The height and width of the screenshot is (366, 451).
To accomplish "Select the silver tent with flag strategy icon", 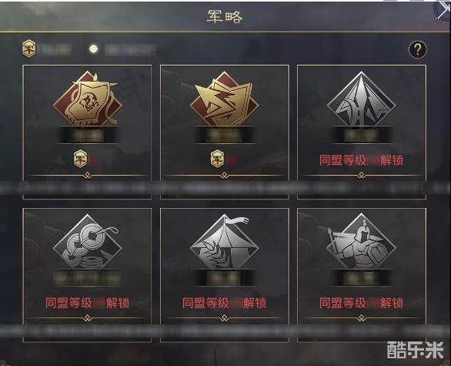I will coord(225,242).
